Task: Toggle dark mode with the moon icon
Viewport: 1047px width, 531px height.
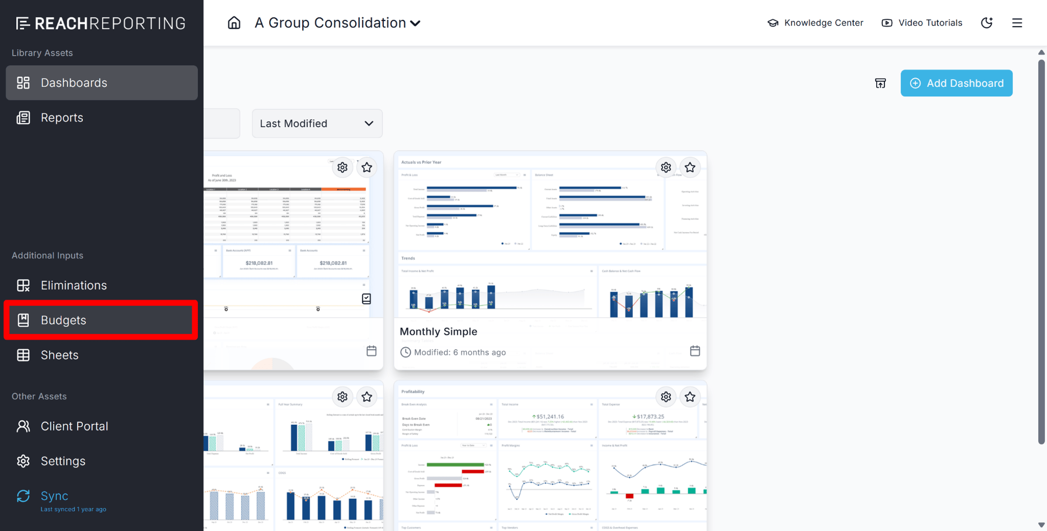Action: pos(987,23)
